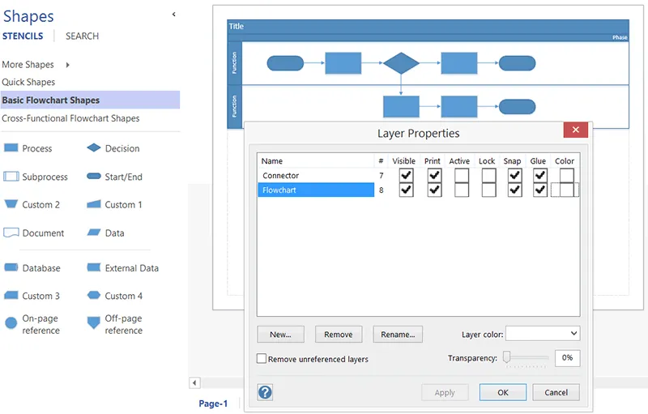This screenshot has width=648, height=414.
Task: Check Remove unreferenced layers
Action: 262,358
